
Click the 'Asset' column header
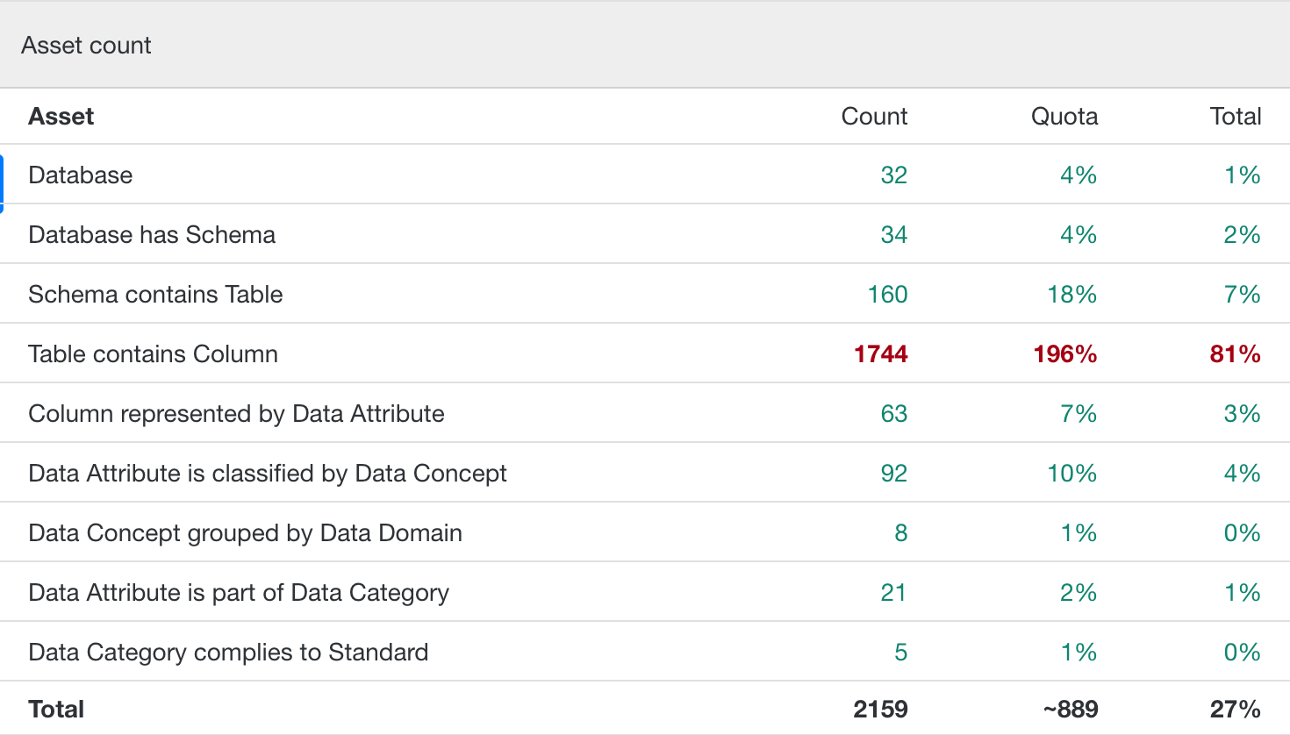(x=61, y=117)
